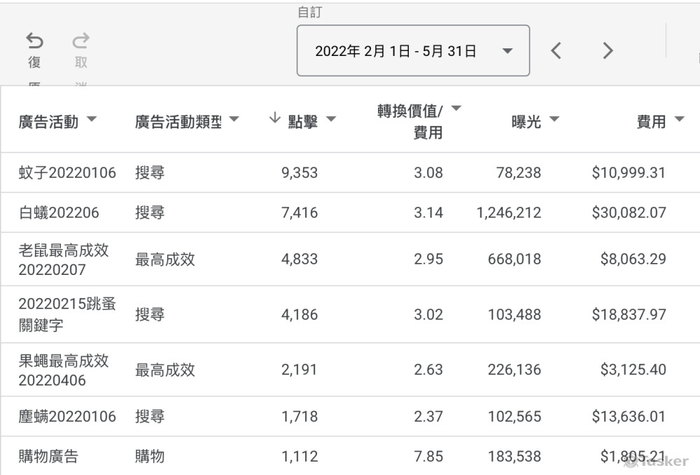Click the undo arrow icon
Screen dimensions: 700x475
(34, 41)
